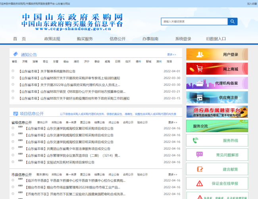Open notice 山东省财政厅关于开展政府采购评审专家线上培训的通知

click(69, 78)
